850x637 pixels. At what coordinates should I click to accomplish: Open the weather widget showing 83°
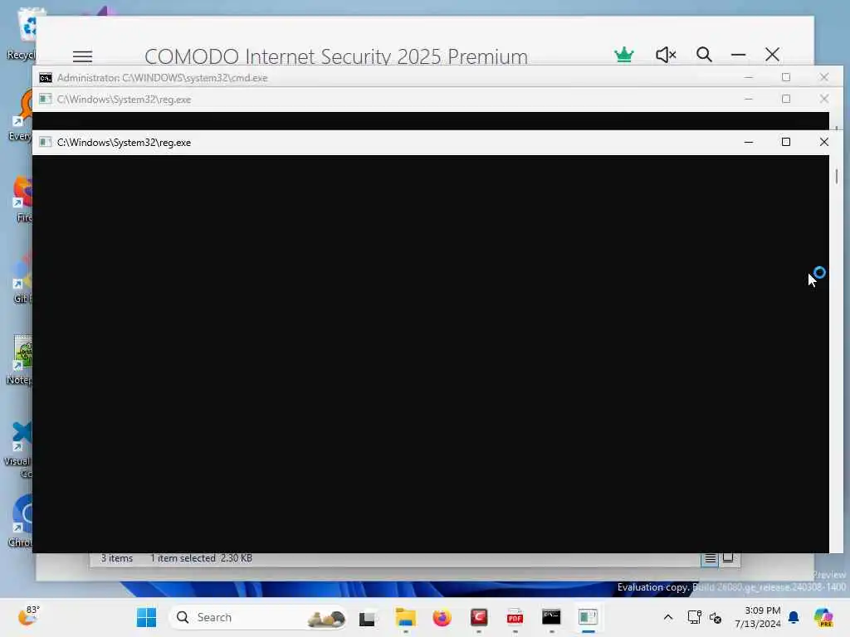[29, 616]
